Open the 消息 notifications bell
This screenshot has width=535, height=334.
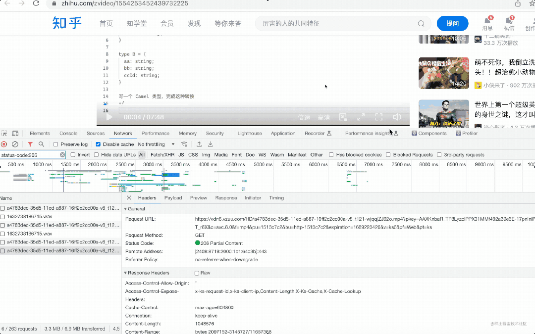pos(487,23)
